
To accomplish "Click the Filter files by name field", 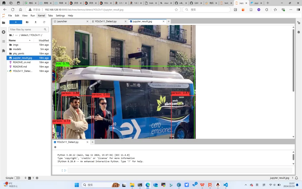I will [28, 30].
